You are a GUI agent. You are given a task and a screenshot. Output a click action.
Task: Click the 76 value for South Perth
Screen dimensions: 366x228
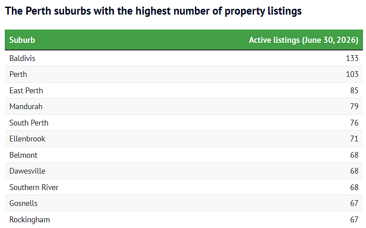point(354,123)
